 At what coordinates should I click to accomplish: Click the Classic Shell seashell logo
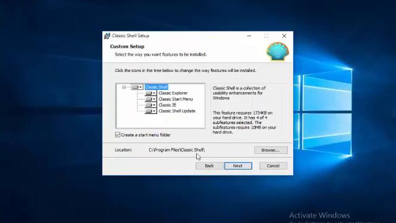pos(278,51)
